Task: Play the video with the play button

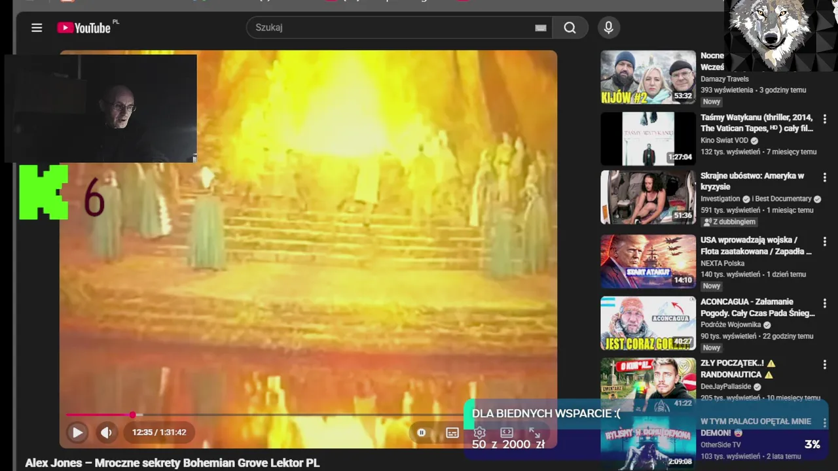Action: click(77, 432)
